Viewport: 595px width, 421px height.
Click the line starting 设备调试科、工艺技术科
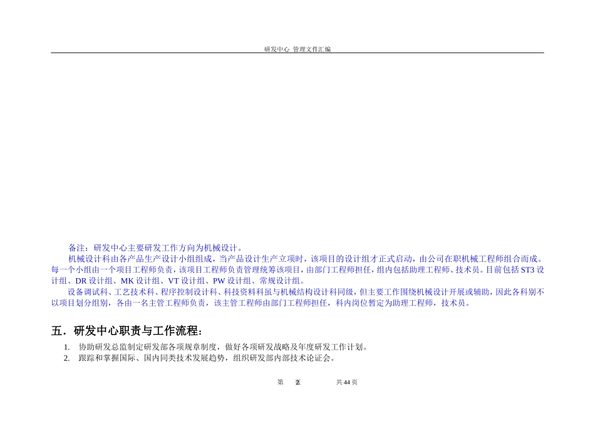click(306, 292)
